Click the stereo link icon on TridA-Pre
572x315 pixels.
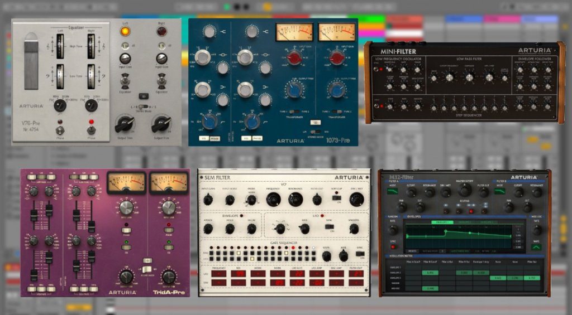point(147,261)
